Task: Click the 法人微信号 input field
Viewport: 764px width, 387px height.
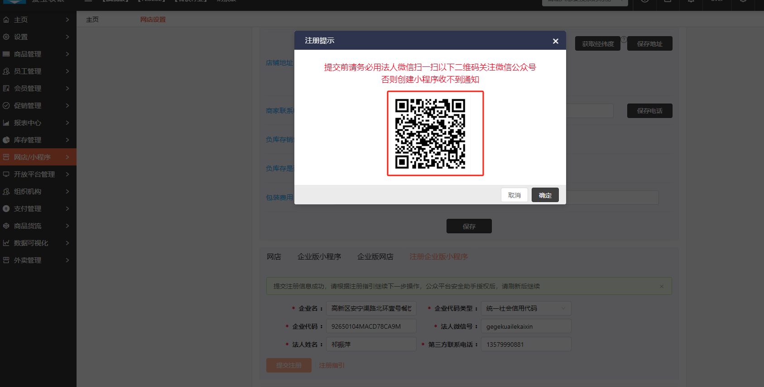Action: coord(526,326)
